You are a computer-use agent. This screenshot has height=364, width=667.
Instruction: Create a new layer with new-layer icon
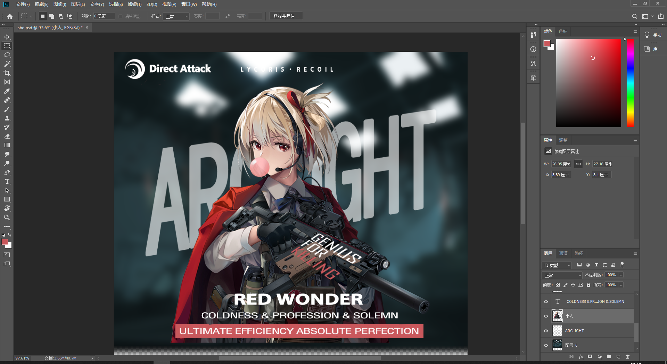point(618,357)
